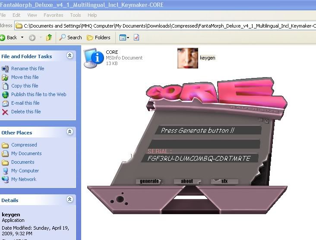Screen dimensions: 316x240
Task: Click the Copy this file icon
Action: [5, 86]
